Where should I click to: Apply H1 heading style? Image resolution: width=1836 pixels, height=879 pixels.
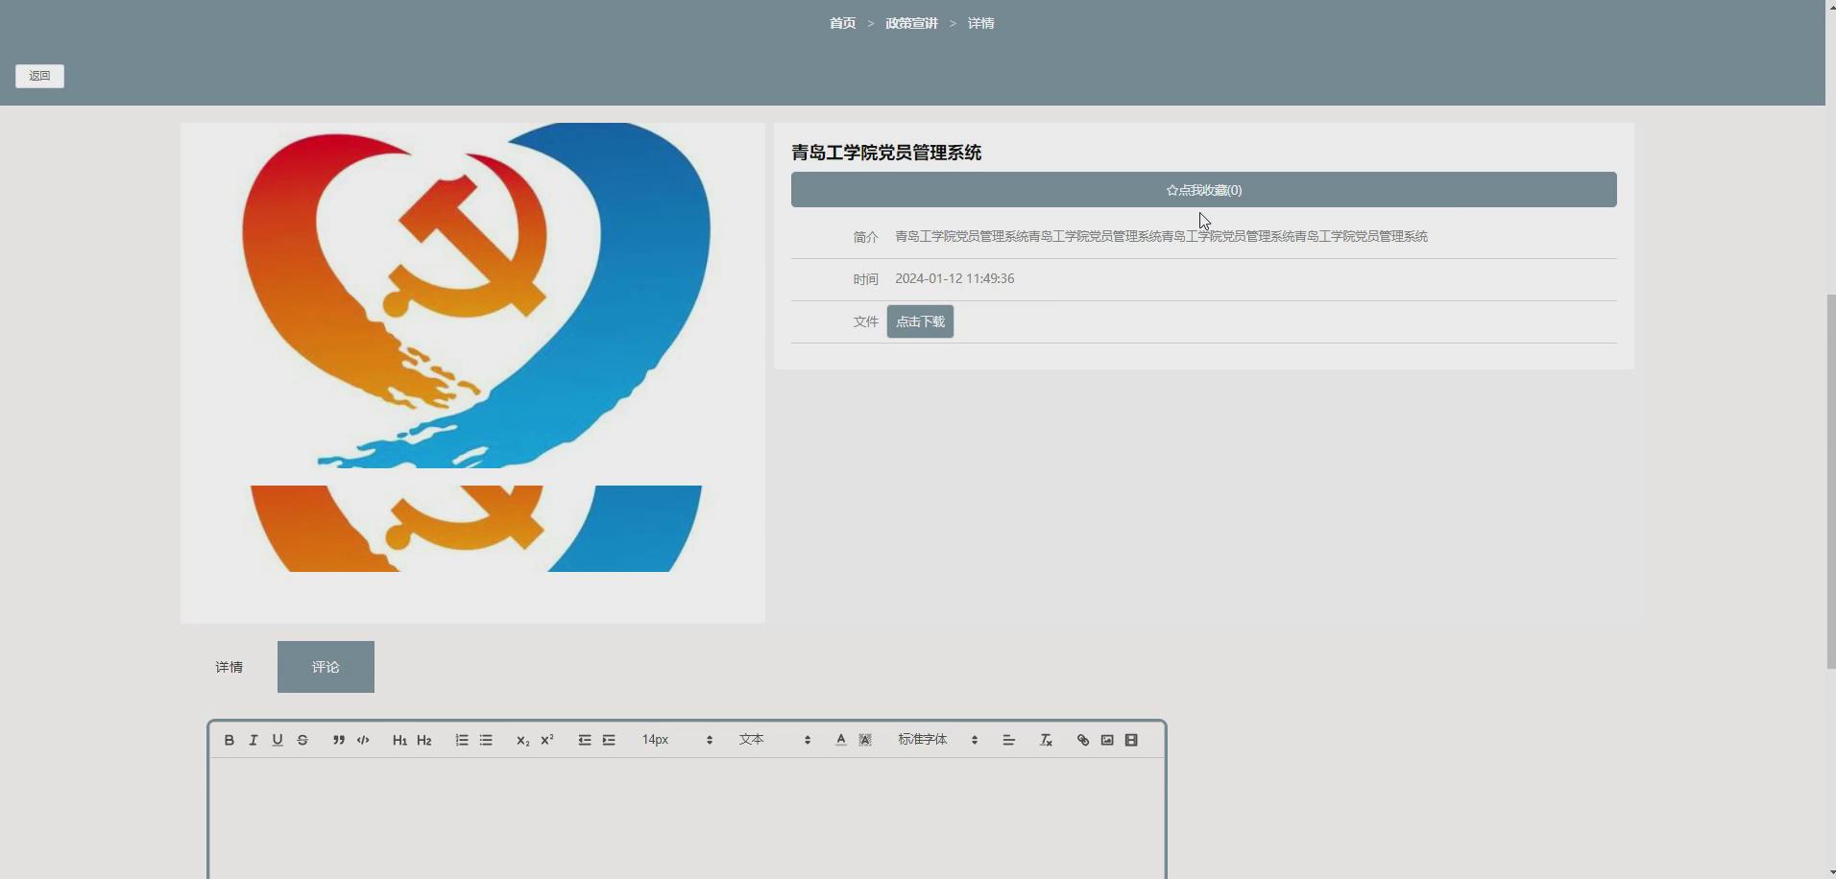pyautogui.click(x=399, y=739)
